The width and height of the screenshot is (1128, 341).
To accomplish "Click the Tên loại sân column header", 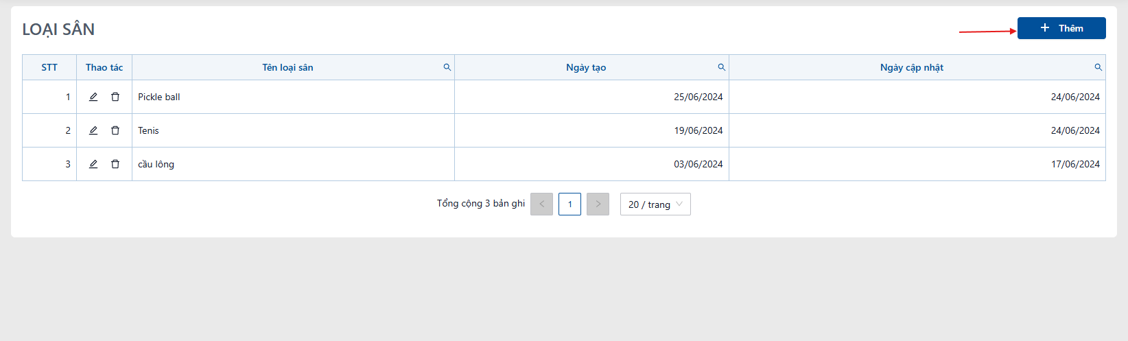I will click(x=287, y=67).
